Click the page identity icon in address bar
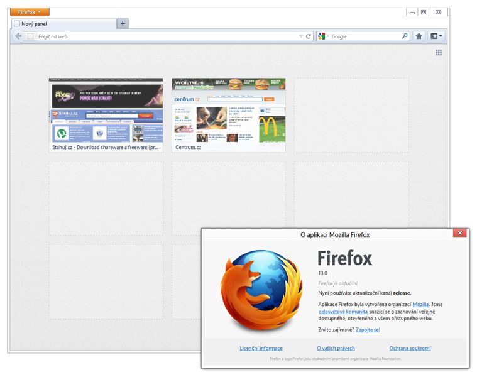Image resolution: width=477 pixels, height=377 pixels. point(30,36)
